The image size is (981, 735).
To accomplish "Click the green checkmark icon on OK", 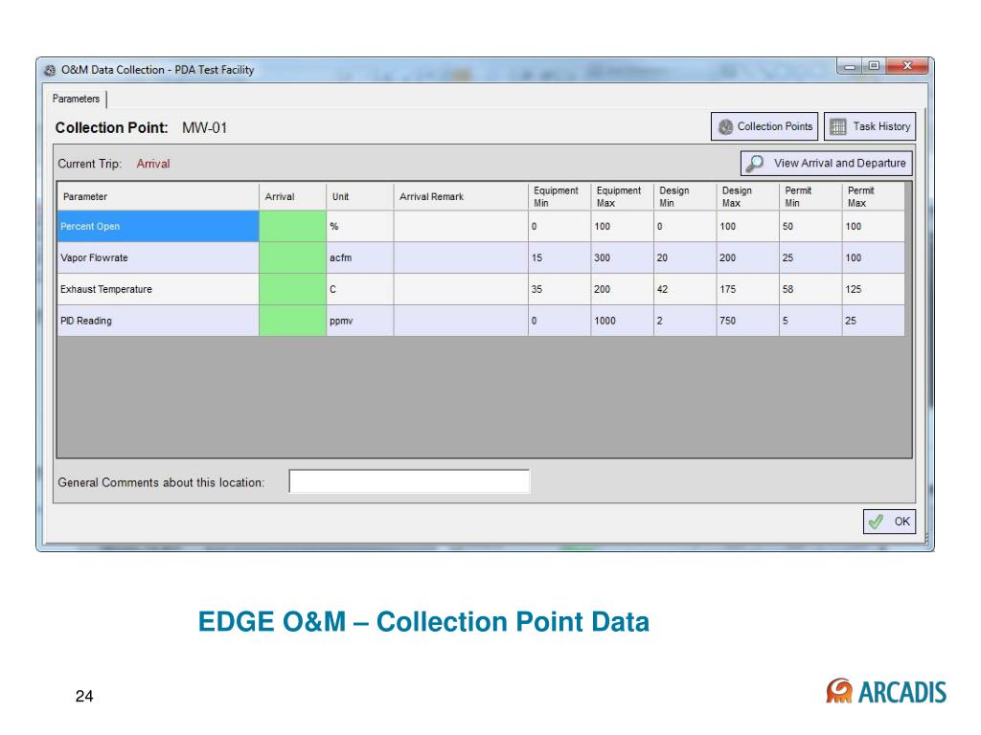I will (876, 522).
